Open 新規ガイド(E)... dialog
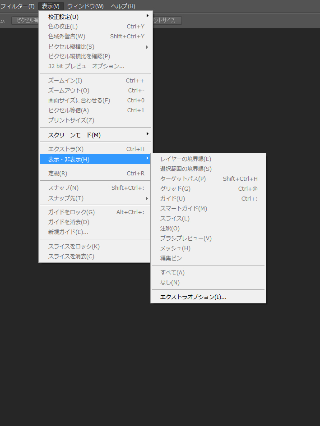The width and height of the screenshot is (320, 426). coord(96,232)
